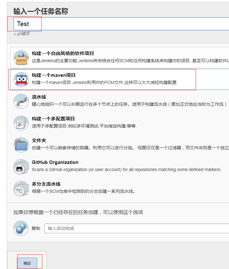Click the description starting 精心地组织一个可以长期运行
The image size is (229, 269).
click(129, 104)
